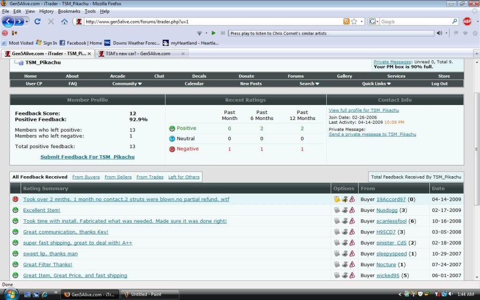This screenshot has width=480, height=300.
Task: Click the note icon in the first feedback row
Action: point(336,199)
